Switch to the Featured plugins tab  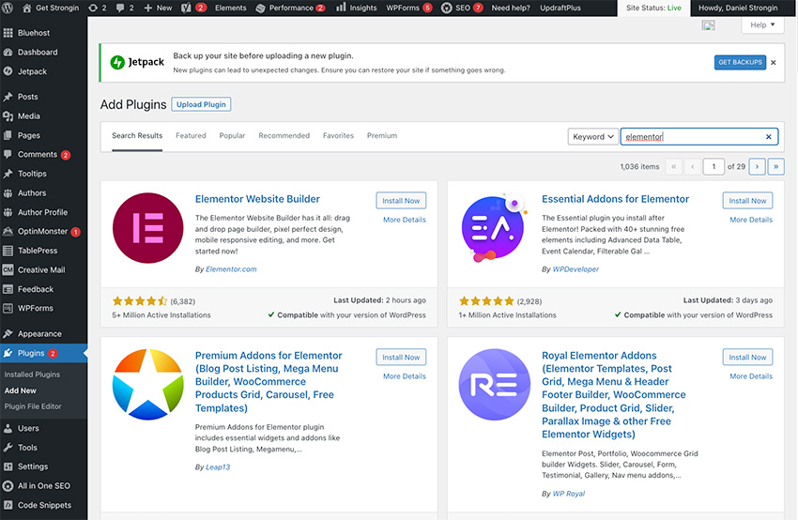coord(191,136)
